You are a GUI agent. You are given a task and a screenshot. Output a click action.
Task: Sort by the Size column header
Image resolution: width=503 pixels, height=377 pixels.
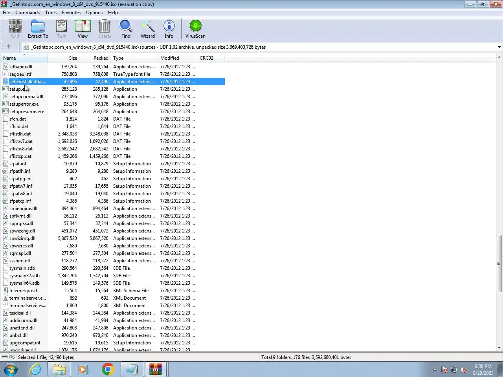[x=64, y=58]
